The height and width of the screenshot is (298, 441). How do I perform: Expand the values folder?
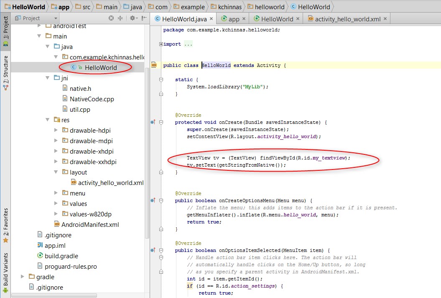56,203
